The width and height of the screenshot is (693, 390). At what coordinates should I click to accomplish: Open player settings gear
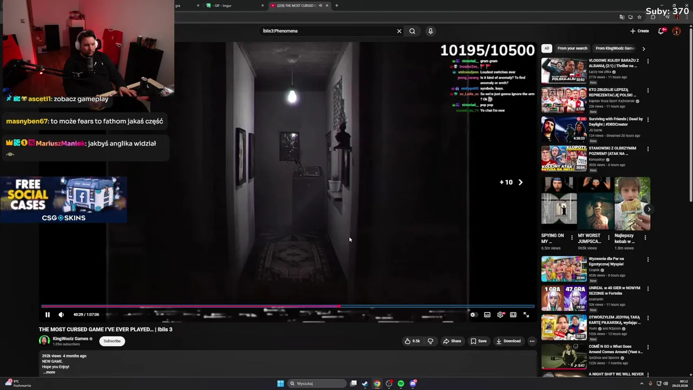[500, 315]
